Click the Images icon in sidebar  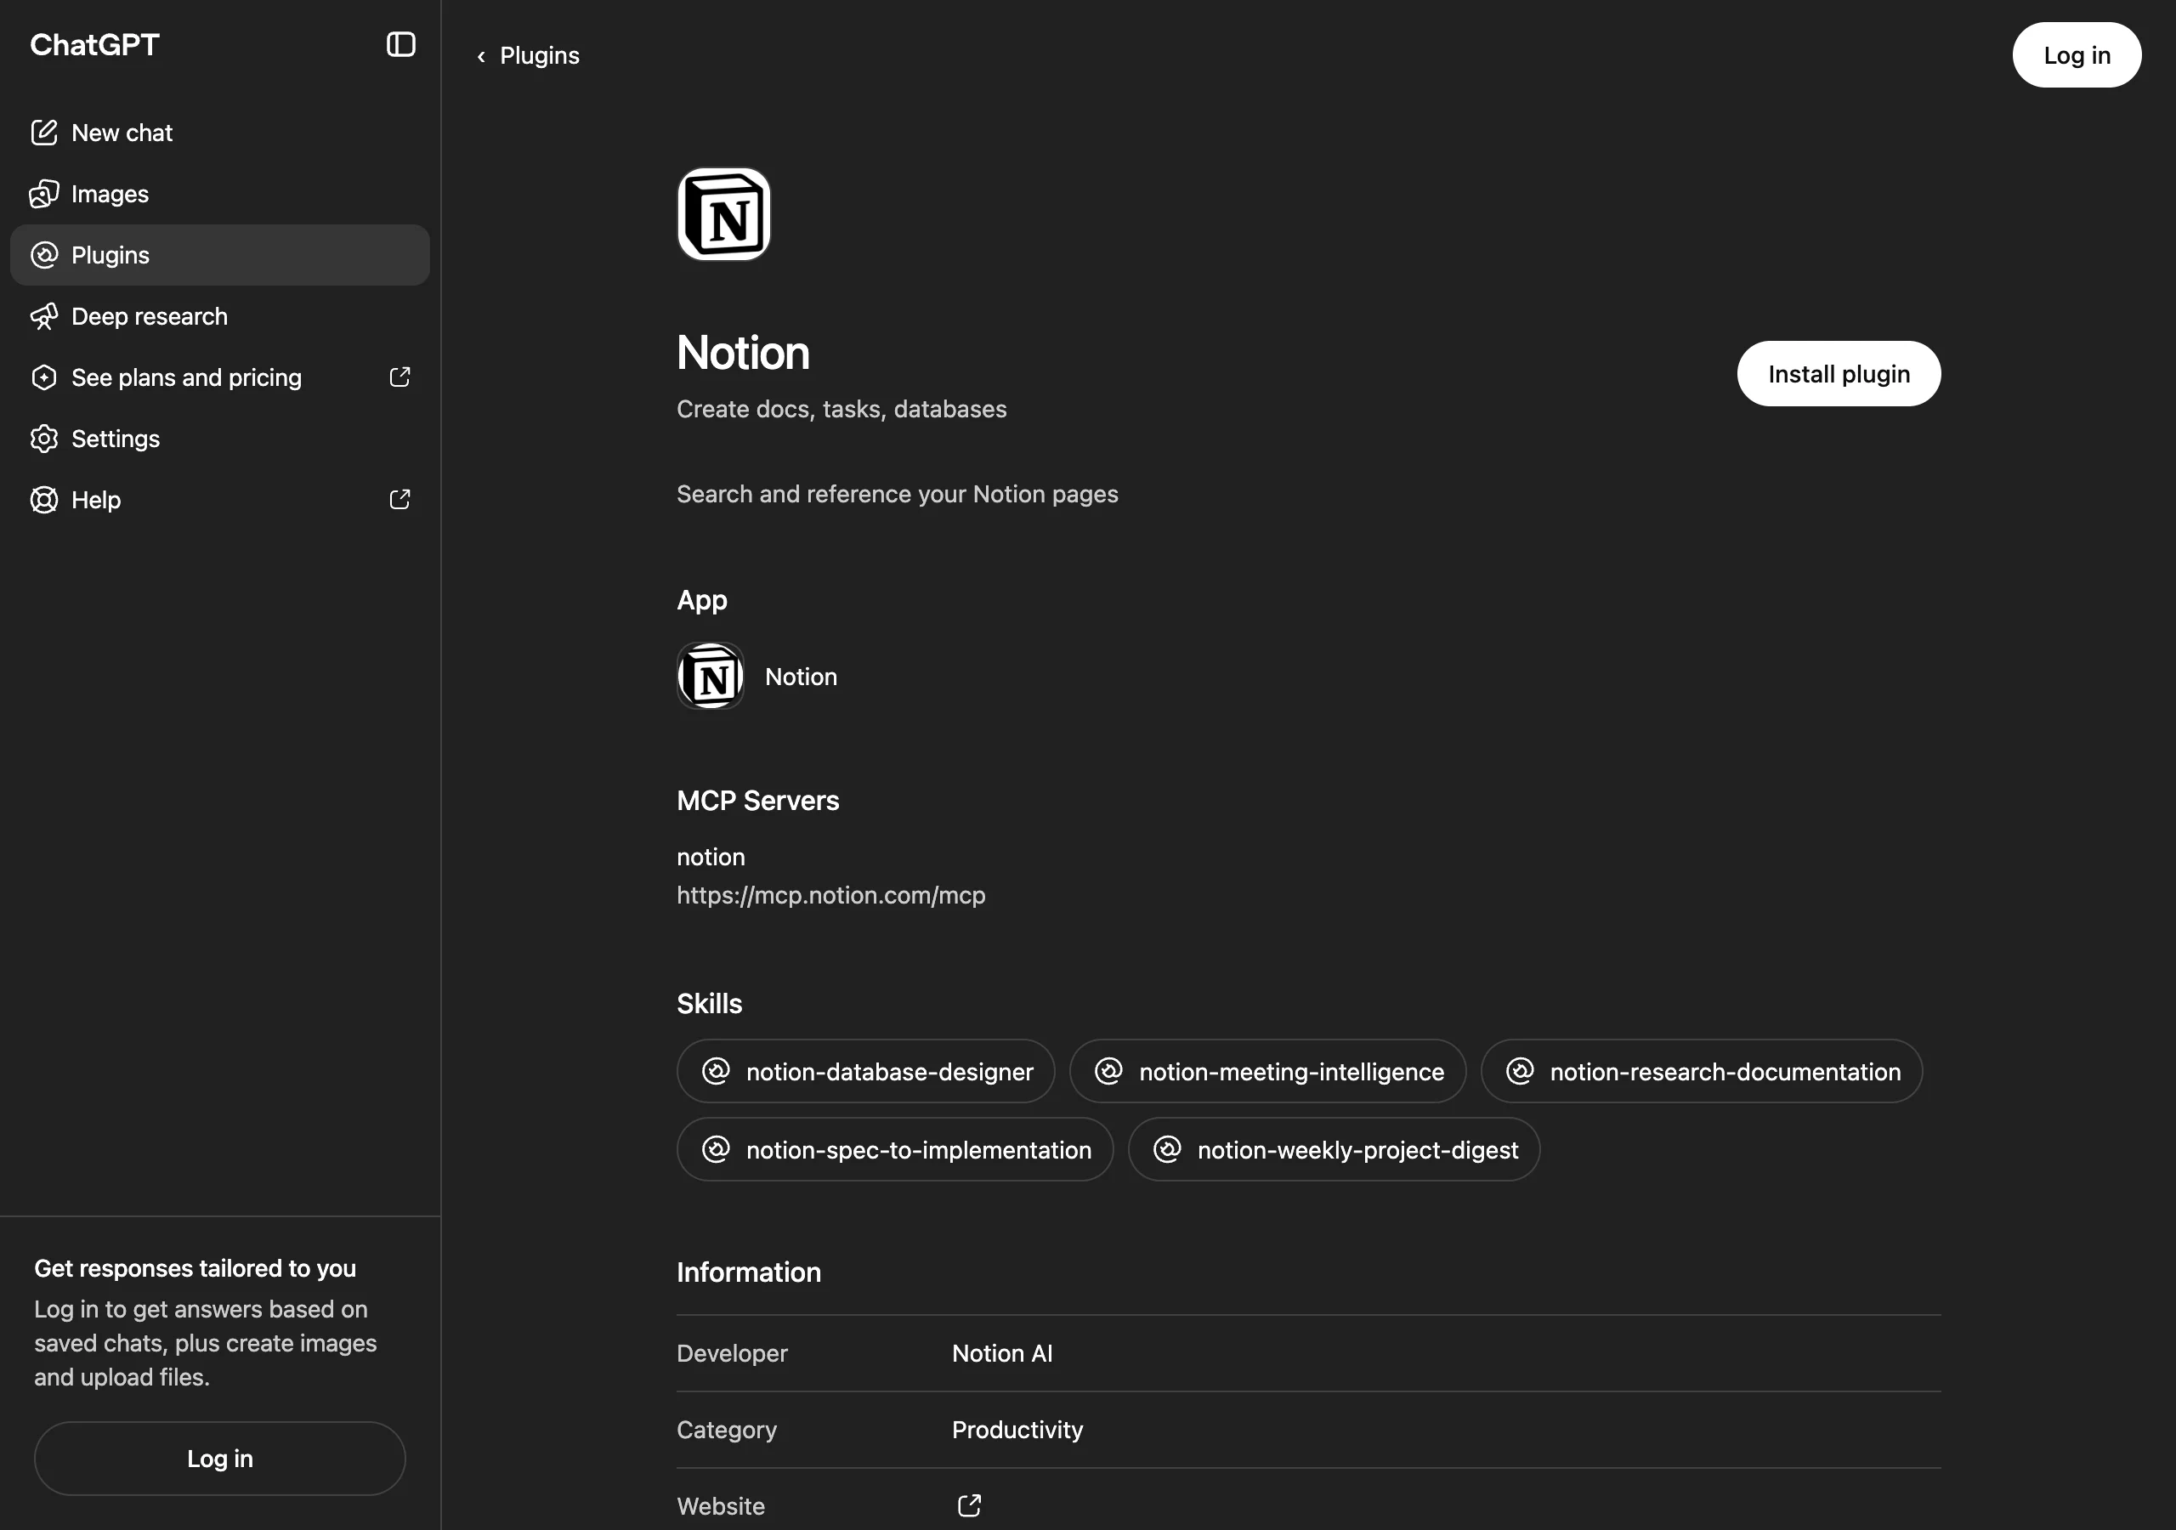click(x=43, y=195)
